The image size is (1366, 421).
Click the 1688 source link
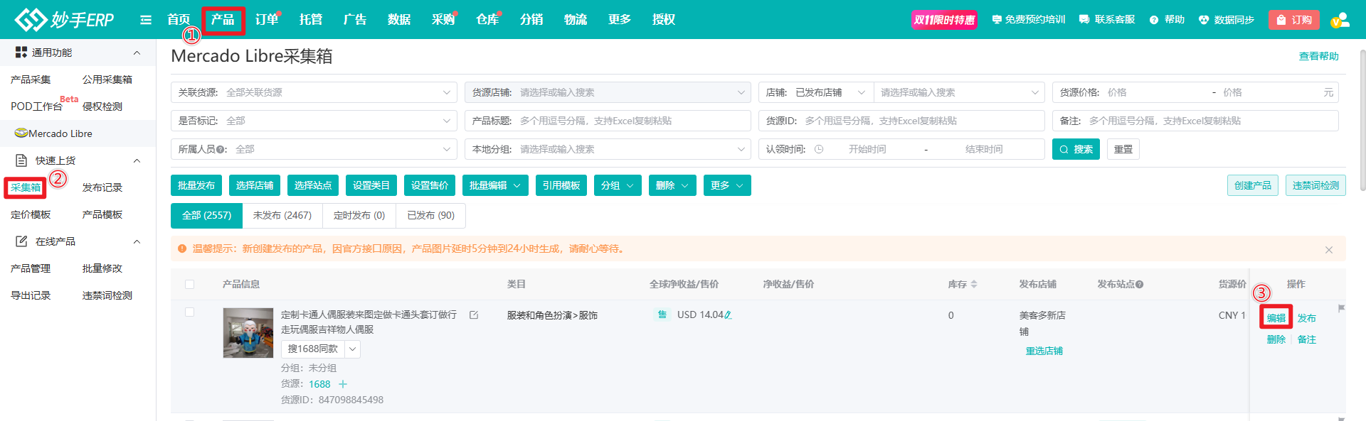(319, 384)
